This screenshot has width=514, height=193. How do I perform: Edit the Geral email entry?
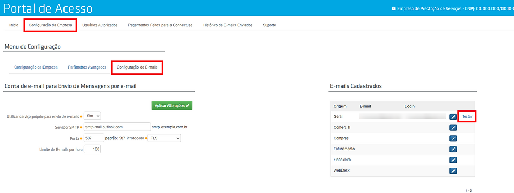coord(453,117)
